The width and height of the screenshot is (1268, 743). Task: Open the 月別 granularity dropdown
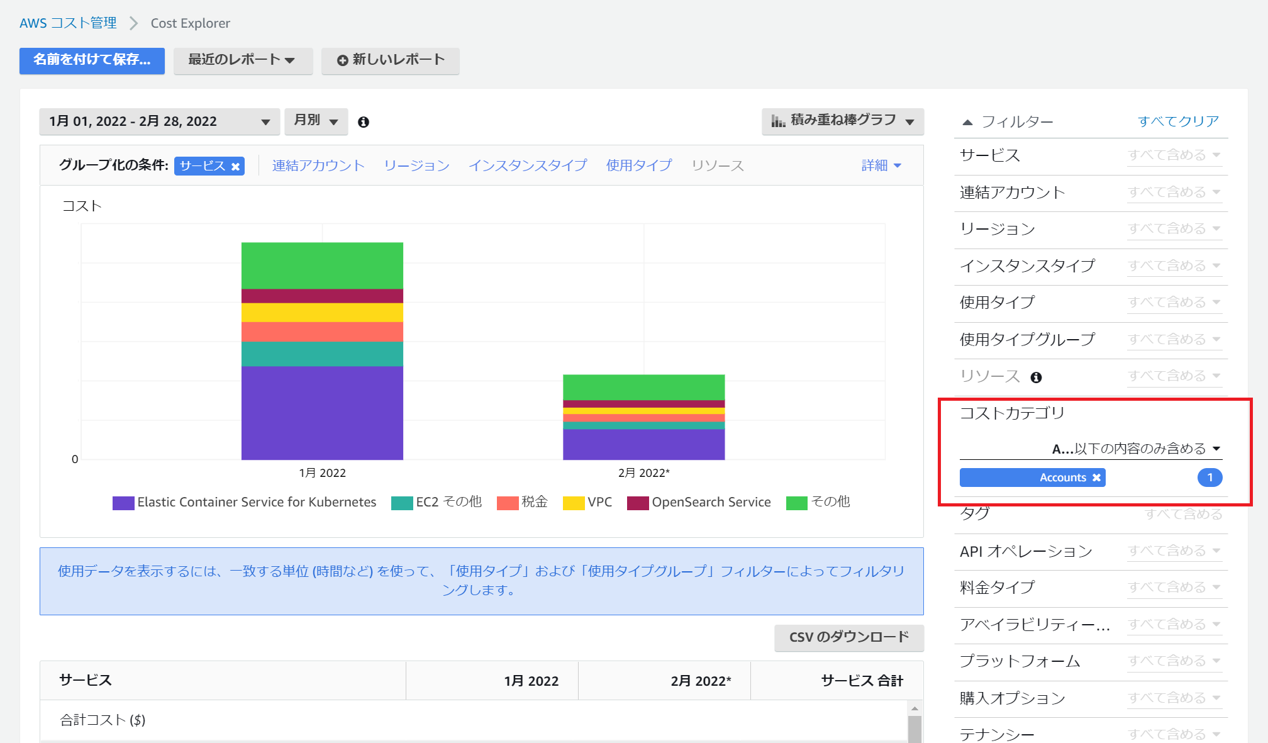click(316, 121)
